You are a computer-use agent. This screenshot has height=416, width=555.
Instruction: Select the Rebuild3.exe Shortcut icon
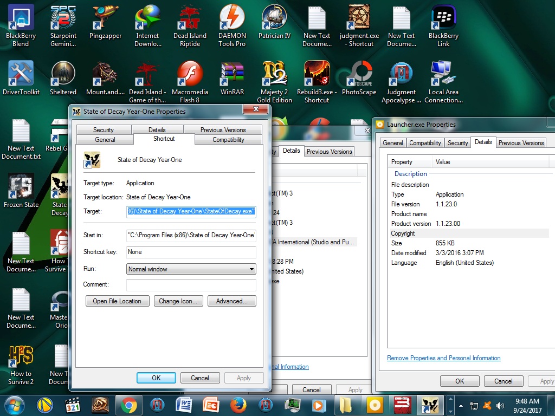coord(317,82)
